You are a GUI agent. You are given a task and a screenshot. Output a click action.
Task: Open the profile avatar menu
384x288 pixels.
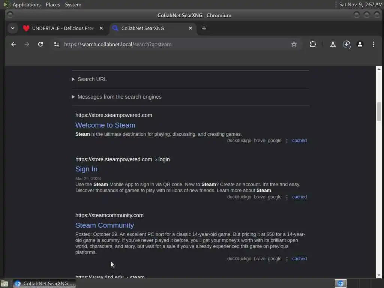[360, 44]
